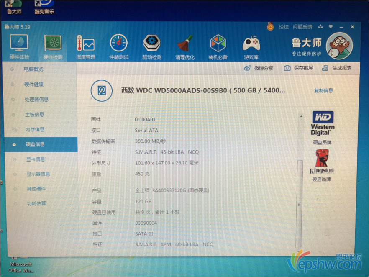The image size is (369, 277).
Task: Click the scrollbar up arrow in disk details
Action: [x=301, y=116]
